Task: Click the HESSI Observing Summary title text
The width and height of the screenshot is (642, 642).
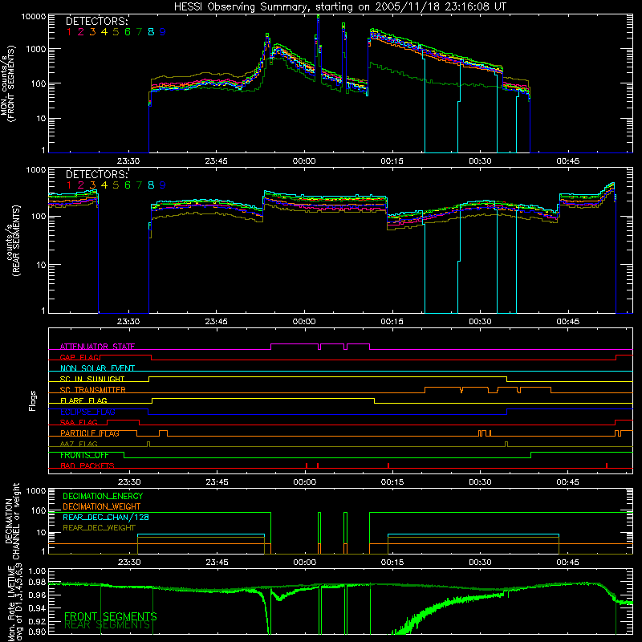Action: coord(339,7)
